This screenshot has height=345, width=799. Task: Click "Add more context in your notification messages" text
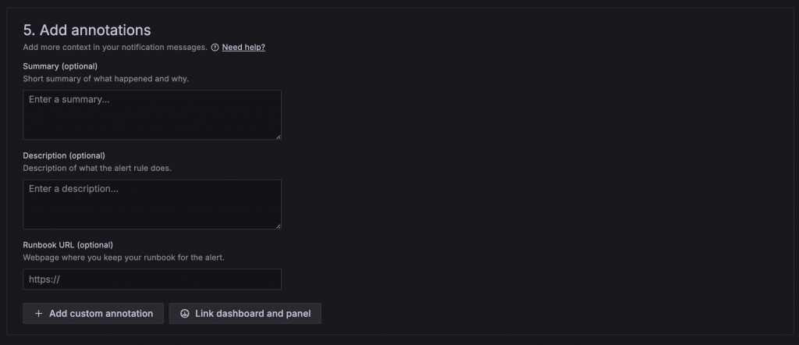tap(115, 48)
